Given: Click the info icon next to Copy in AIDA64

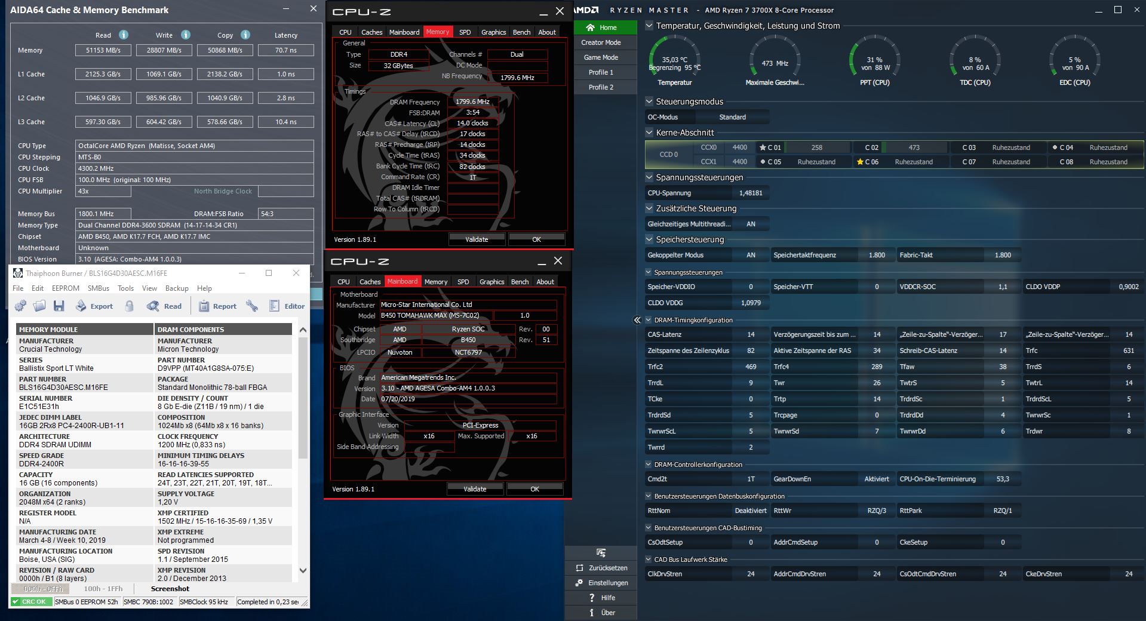Looking at the screenshot, I should pos(245,35).
